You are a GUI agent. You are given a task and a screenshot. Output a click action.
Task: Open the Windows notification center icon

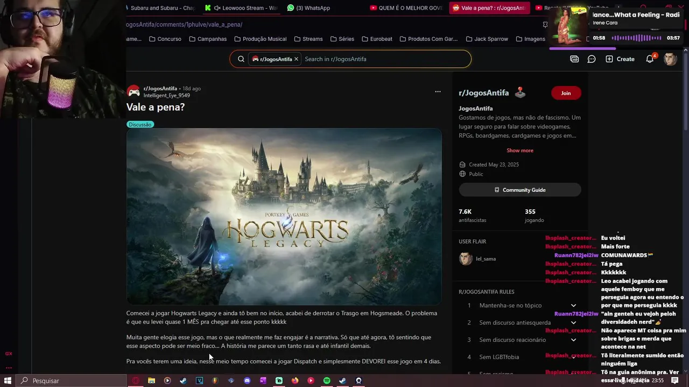point(674,381)
